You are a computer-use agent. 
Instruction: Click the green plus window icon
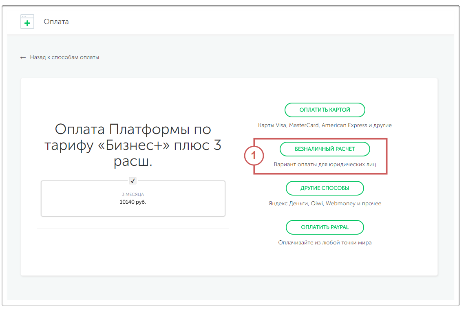pyautogui.click(x=27, y=22)
